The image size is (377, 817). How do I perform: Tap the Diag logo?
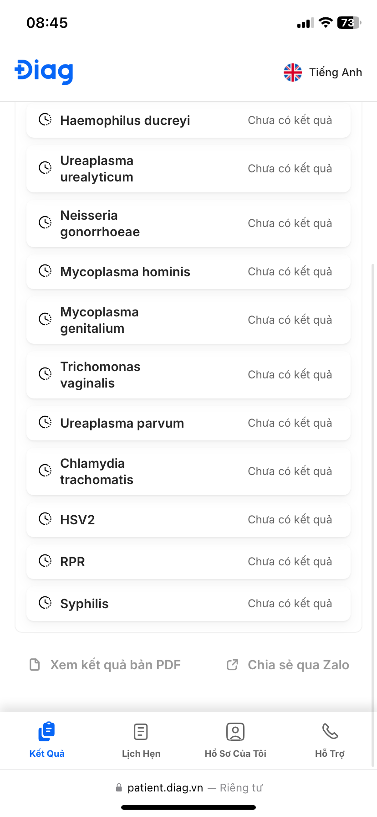44,72
